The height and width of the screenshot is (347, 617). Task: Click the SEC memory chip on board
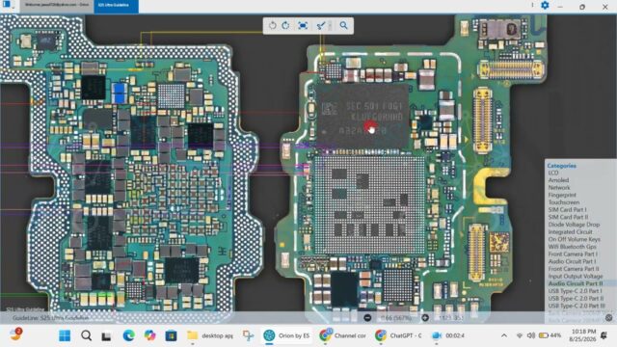coord(362,117)
